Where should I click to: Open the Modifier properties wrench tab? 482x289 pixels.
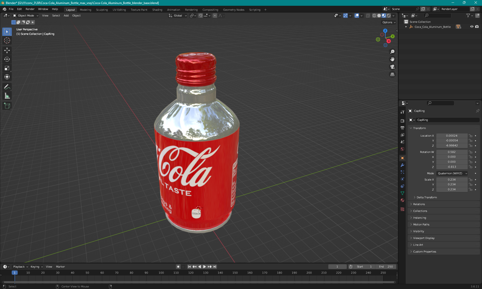coord(402,165)
